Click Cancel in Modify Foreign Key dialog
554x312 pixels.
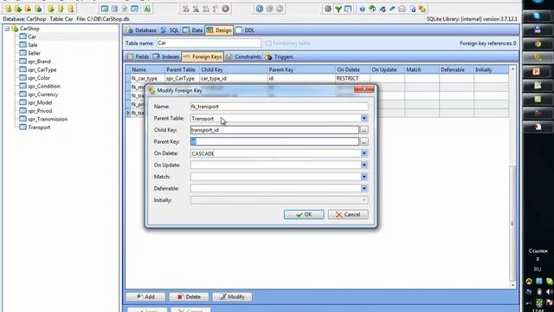(x=348, y=214)
